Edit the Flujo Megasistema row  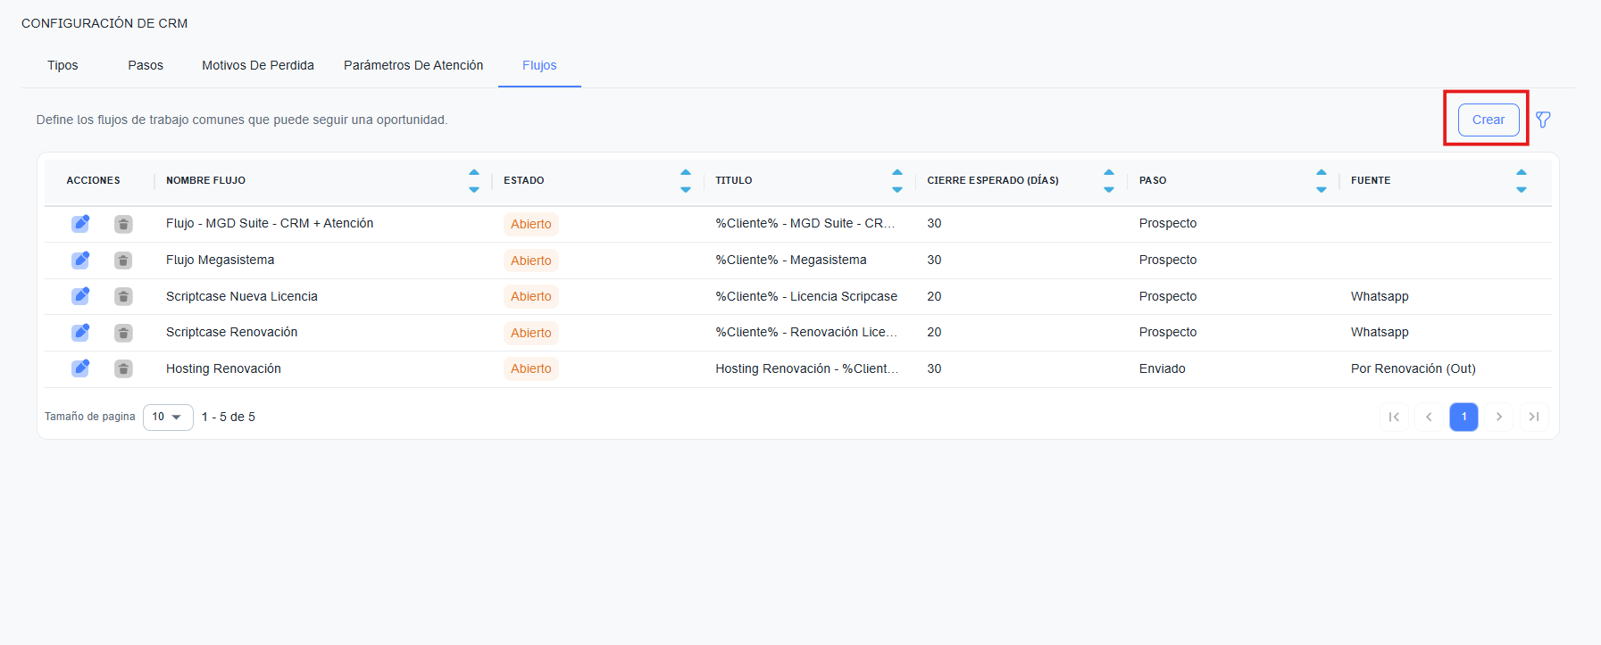(80, 260)
